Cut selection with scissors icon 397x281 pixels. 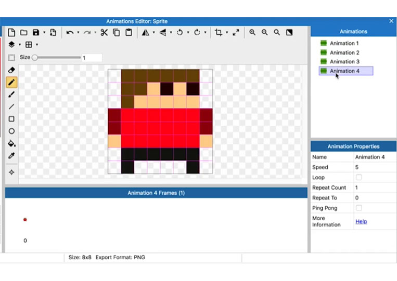pos(104,33)
